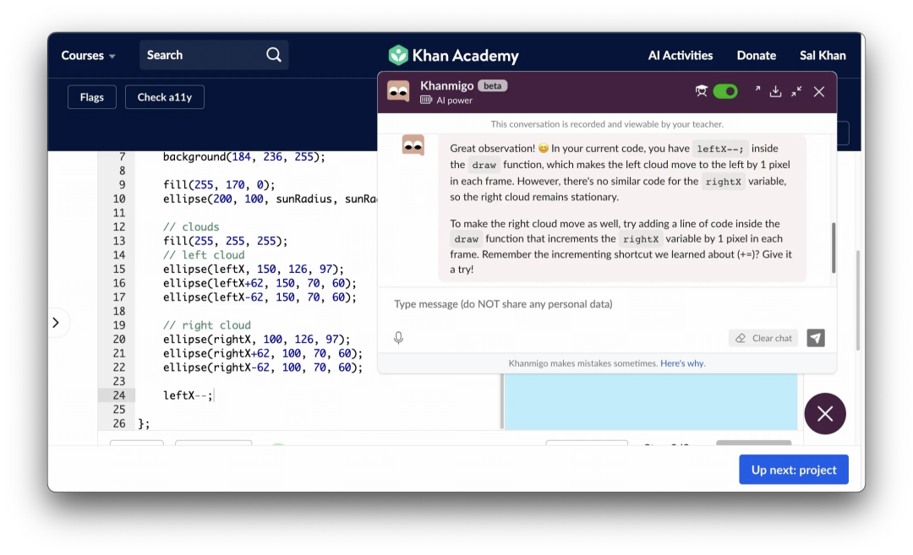Screen dimensions: 913x555
Task: Collapse the Khanmigo chat panel
Action: pyautogui.click(x=796, y=91)
